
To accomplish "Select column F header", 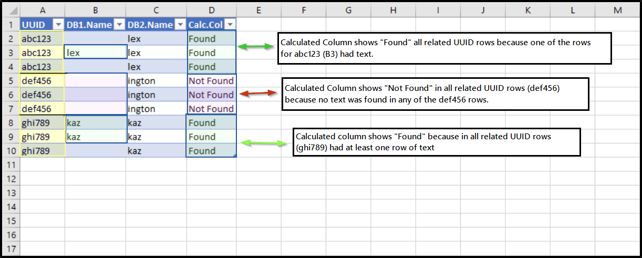I will [x=304, y=11].
